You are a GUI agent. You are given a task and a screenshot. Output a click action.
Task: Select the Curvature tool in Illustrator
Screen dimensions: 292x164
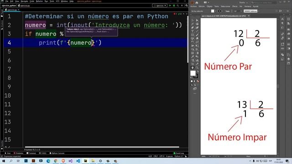pos(197,27)
